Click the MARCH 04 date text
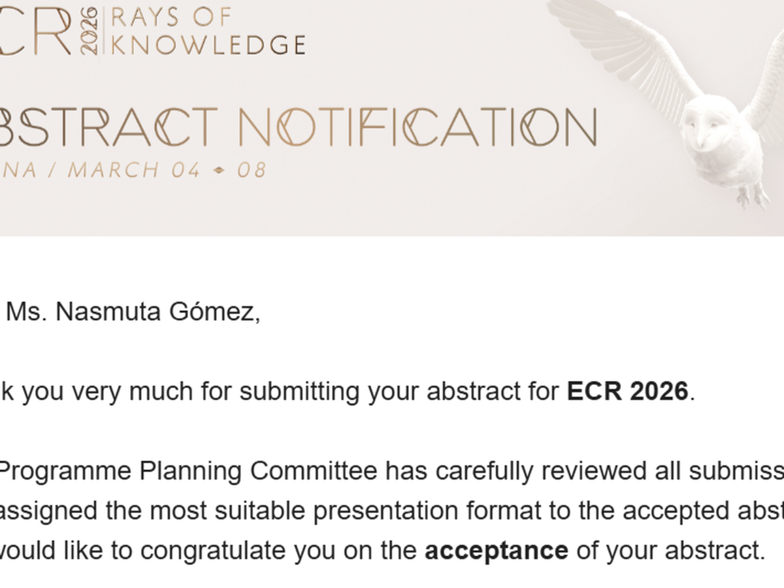This screenshot has width=784, height=588. pos(134,171)
